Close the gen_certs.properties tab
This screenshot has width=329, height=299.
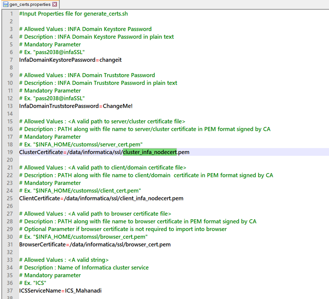click(55, 4)
